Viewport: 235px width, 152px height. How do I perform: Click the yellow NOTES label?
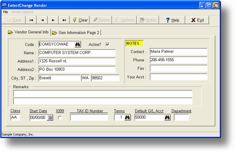coord(134,43)
